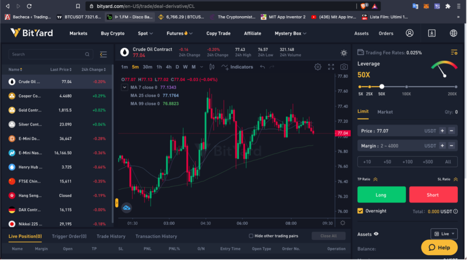This screenshot has height=260, width=467.
Task: Open the Live account dropdown
Action: (444, 234)
